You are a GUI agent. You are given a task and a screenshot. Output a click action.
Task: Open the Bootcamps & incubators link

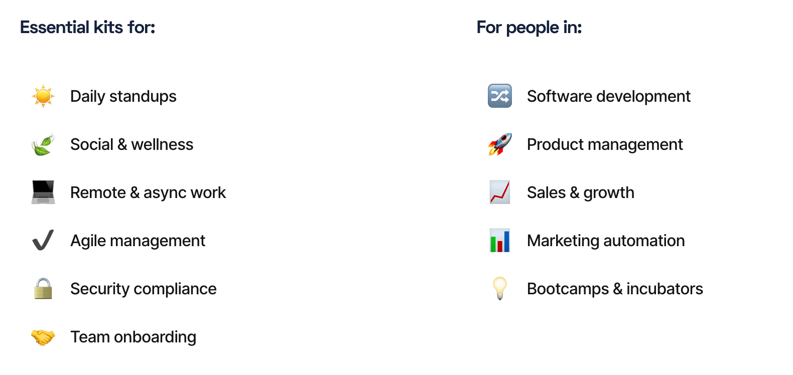[615, 289]
